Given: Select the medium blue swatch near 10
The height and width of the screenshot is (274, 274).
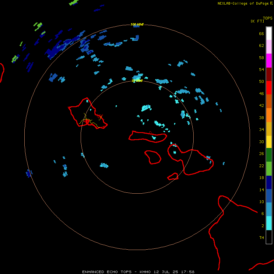Looking at the screenshot, I should pyautogui.click(x=269, y=196).
